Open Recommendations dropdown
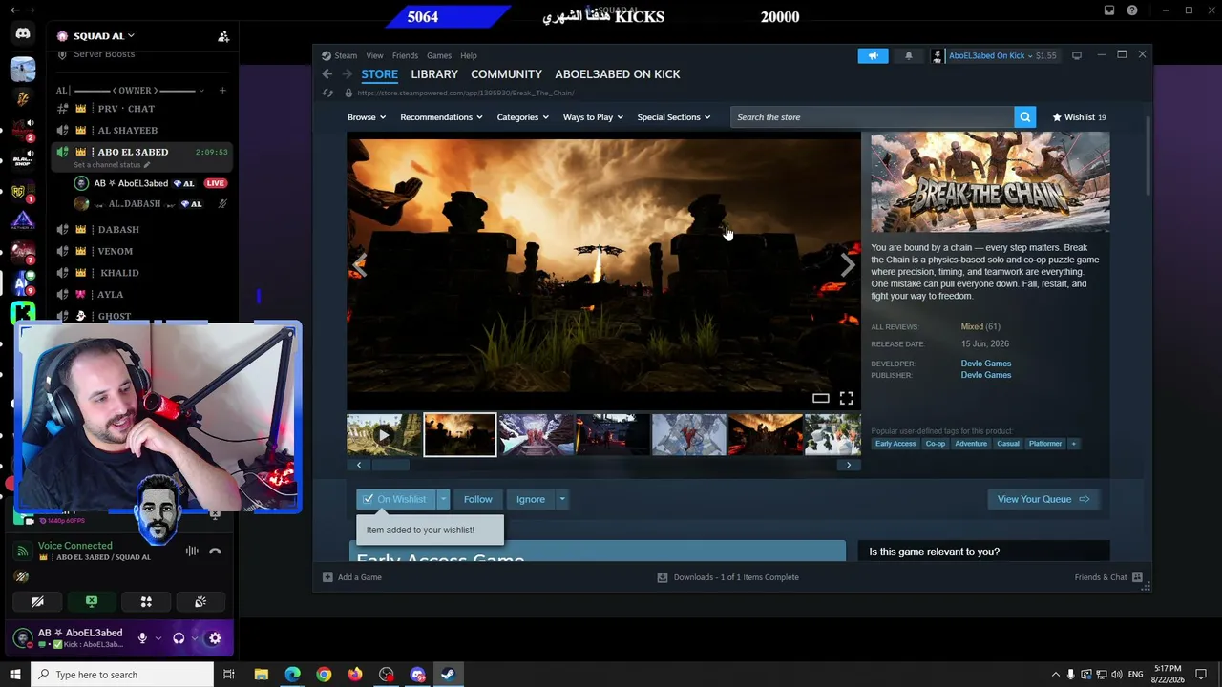The width and height of the screenshot is (1222, 687). (x=441, y=117)
